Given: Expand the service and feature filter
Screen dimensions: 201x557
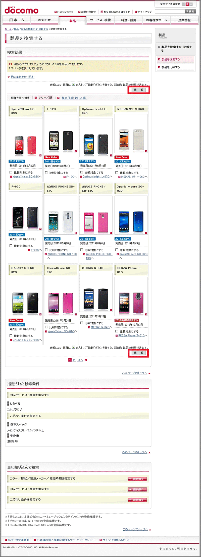Looking at the screenshot, I should [137, 489].
